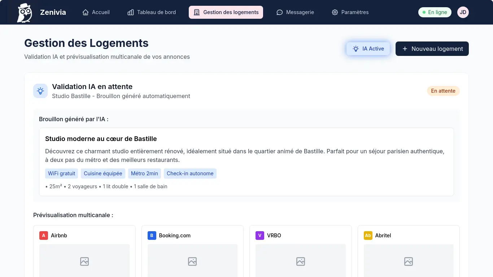Click the Zenivia owl logo

click(x=24, y=12)
